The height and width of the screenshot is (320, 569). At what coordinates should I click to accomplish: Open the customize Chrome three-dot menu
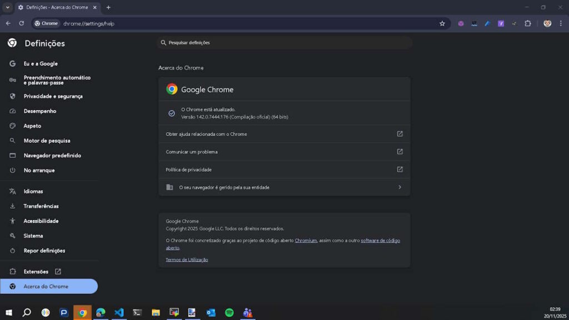click(x=560, y=23)
